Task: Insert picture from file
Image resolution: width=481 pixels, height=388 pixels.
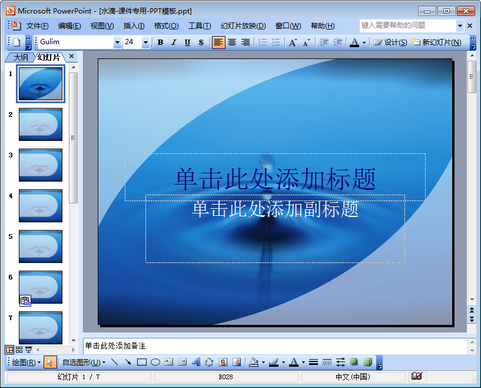Action: [x=237, y=362]
